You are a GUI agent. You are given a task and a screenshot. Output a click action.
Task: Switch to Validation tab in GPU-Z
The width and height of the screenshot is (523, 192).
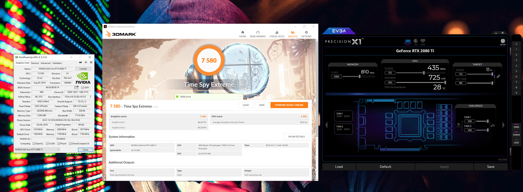tap(57, 63)
